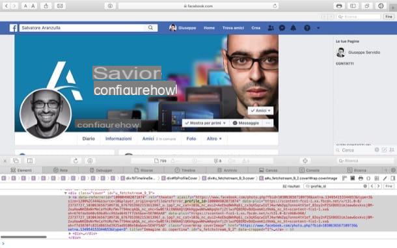Go to previous profile_id search result
This screenshot has height=248, width=397.
tap(372, 186)
